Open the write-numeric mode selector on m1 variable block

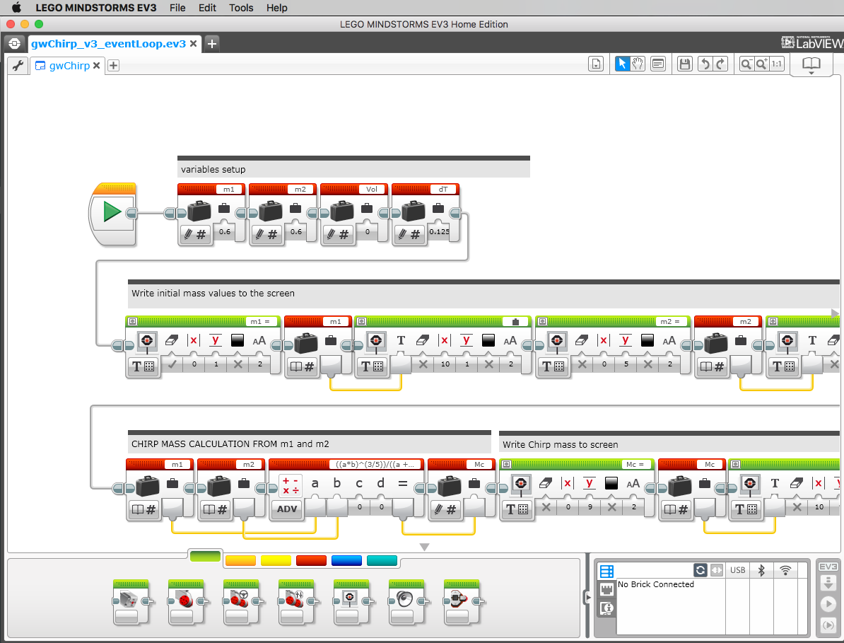[x=195, y=235]
